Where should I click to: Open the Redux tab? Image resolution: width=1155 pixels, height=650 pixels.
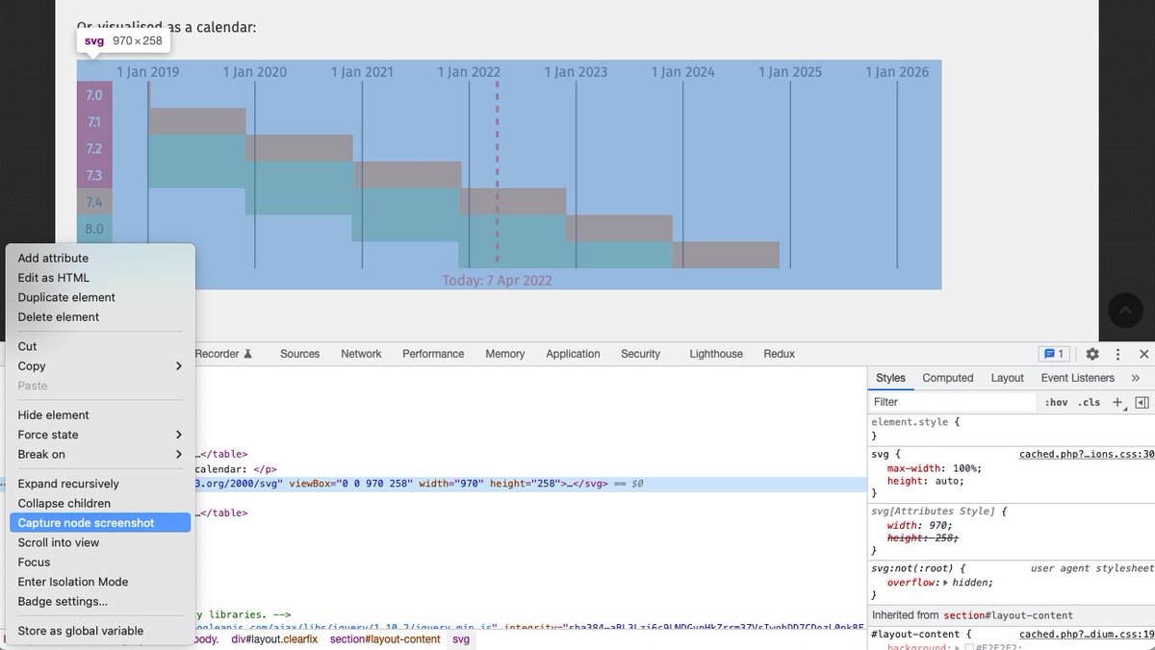point(779,354)
